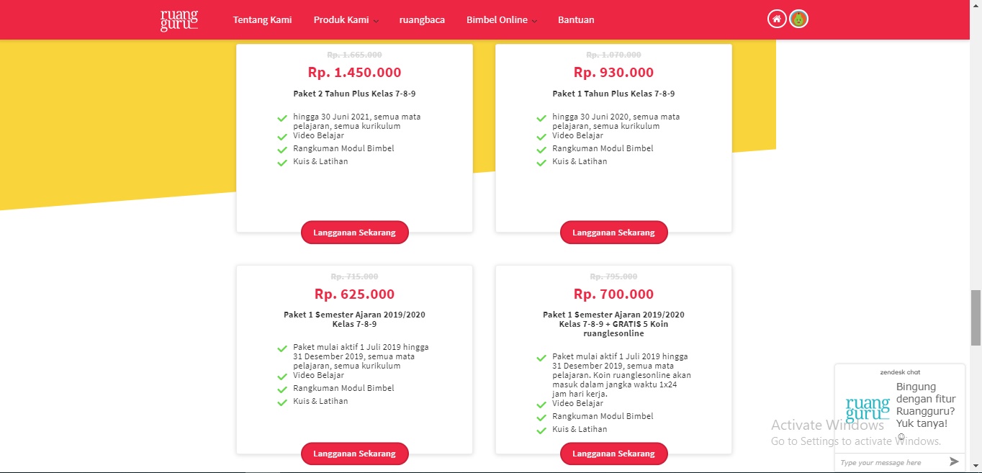Expand the Produk Kami dropdown
982x473 pixels.
point(346,20)
